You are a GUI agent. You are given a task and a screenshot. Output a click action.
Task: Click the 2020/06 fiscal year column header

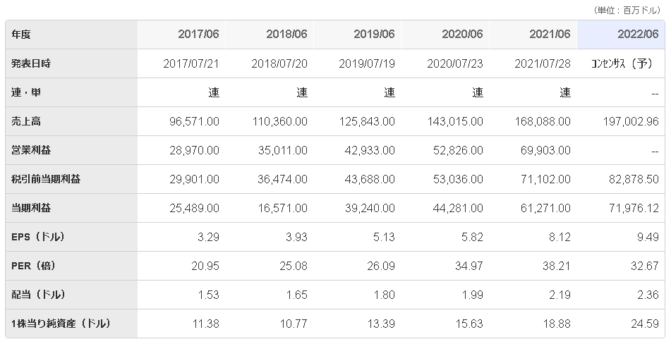pos(463,35)
